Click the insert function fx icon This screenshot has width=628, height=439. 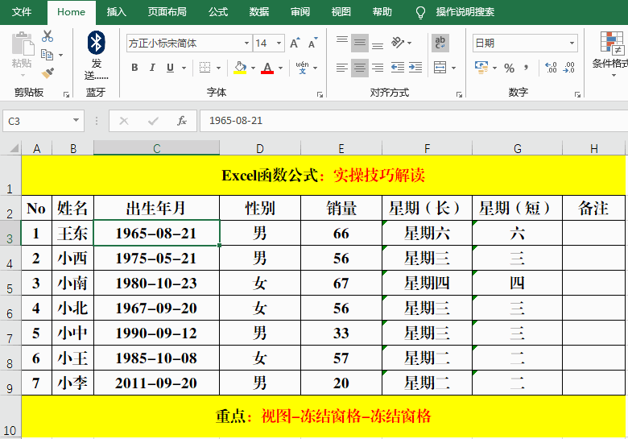[x=182, y=121]
